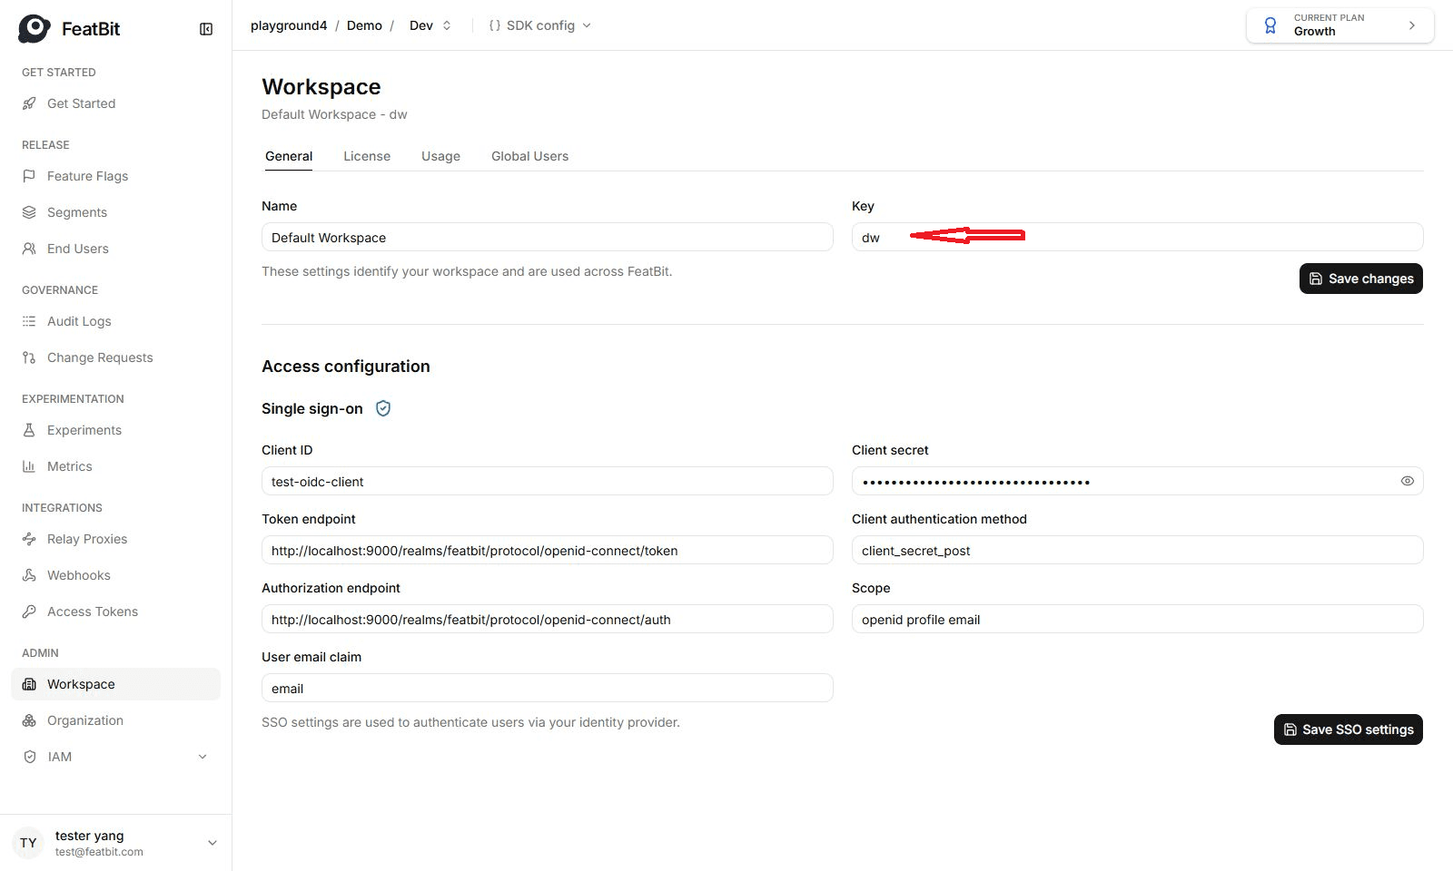Open Access Tokens page

tap(116, 612)
